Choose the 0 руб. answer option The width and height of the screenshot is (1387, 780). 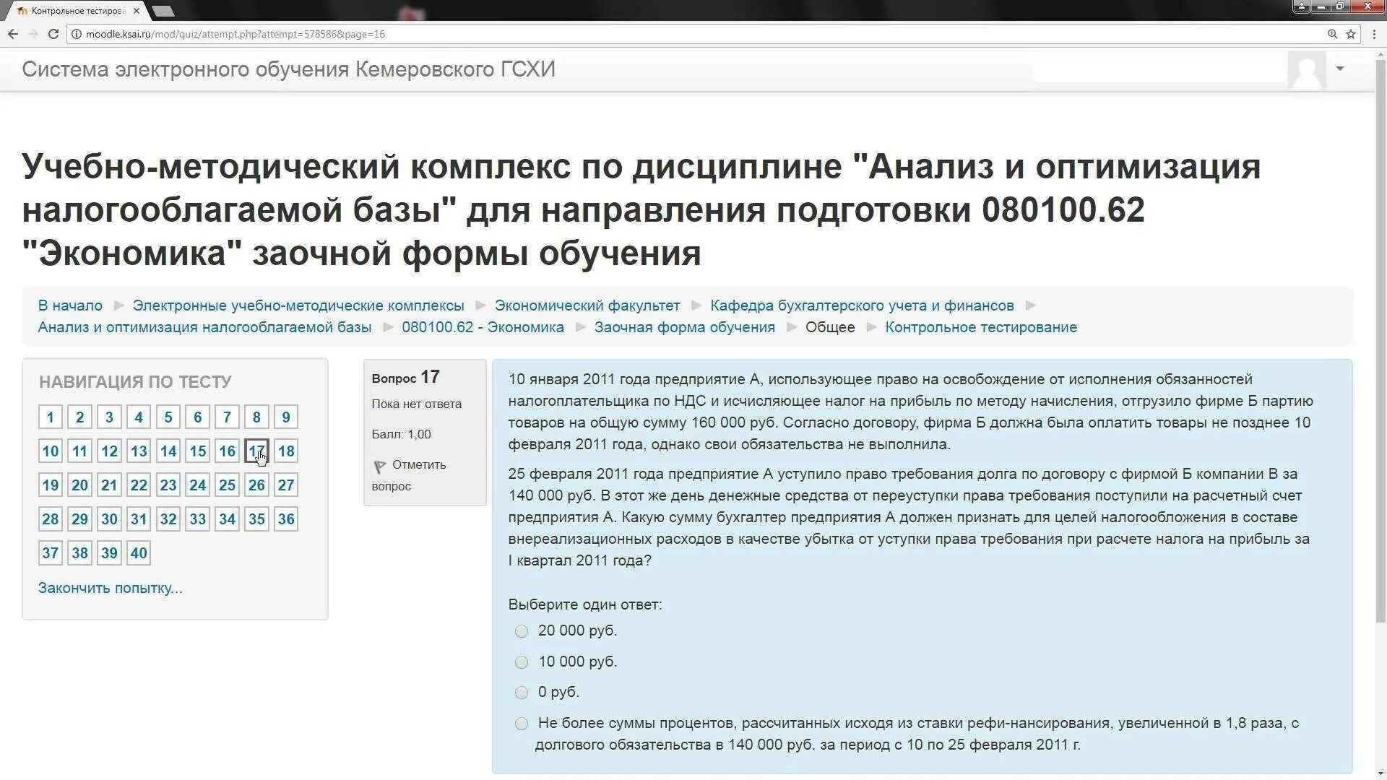(522, 693)
